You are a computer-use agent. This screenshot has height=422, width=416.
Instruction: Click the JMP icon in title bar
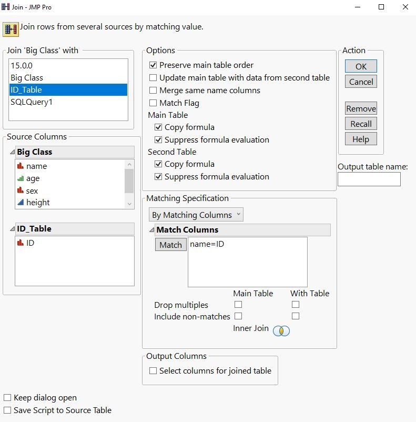pyautogui.click(x=6, y=7)
